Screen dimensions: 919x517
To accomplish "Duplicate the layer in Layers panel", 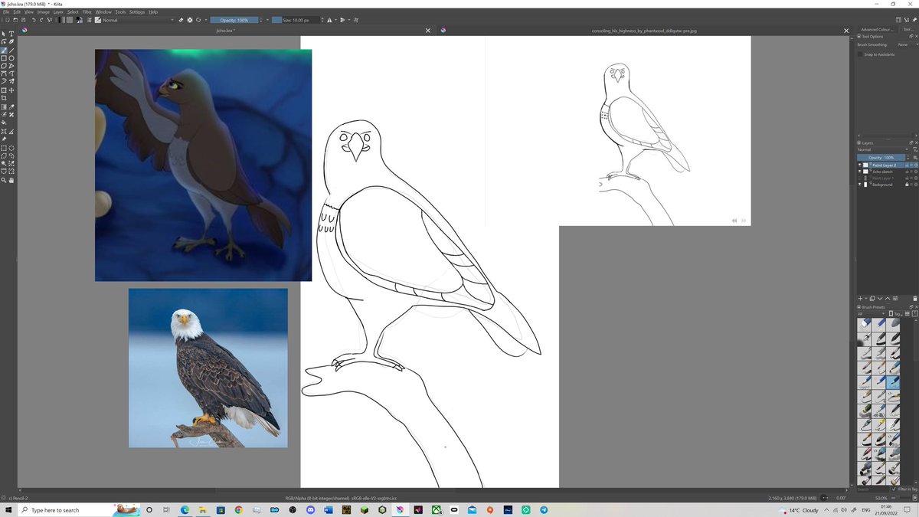I will coord(872,298).
